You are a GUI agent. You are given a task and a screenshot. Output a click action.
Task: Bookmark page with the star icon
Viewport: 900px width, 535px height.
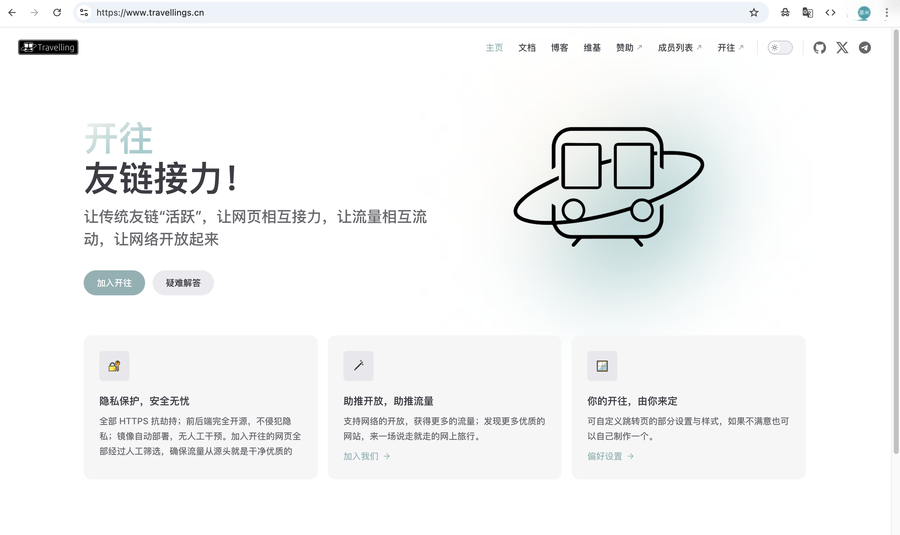[753, 13]
